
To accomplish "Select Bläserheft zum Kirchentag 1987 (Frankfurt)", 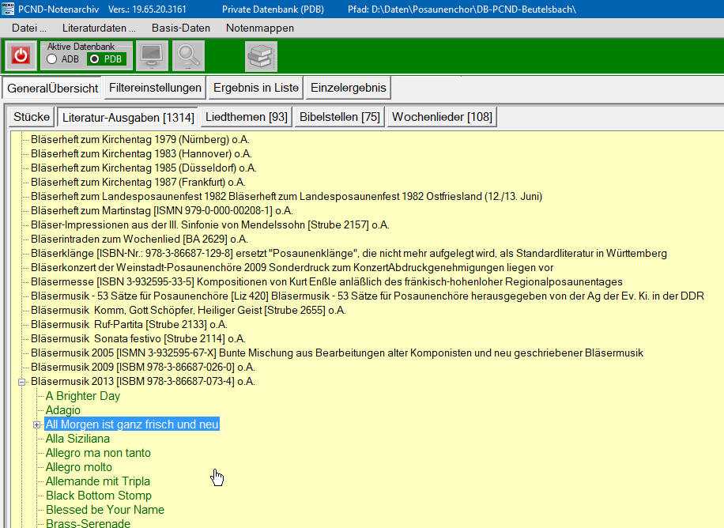I will [x=138, y=183].
